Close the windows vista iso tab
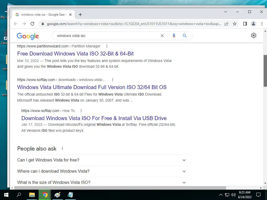The height and width of the screenshot is (200, 267). point(70,15)
